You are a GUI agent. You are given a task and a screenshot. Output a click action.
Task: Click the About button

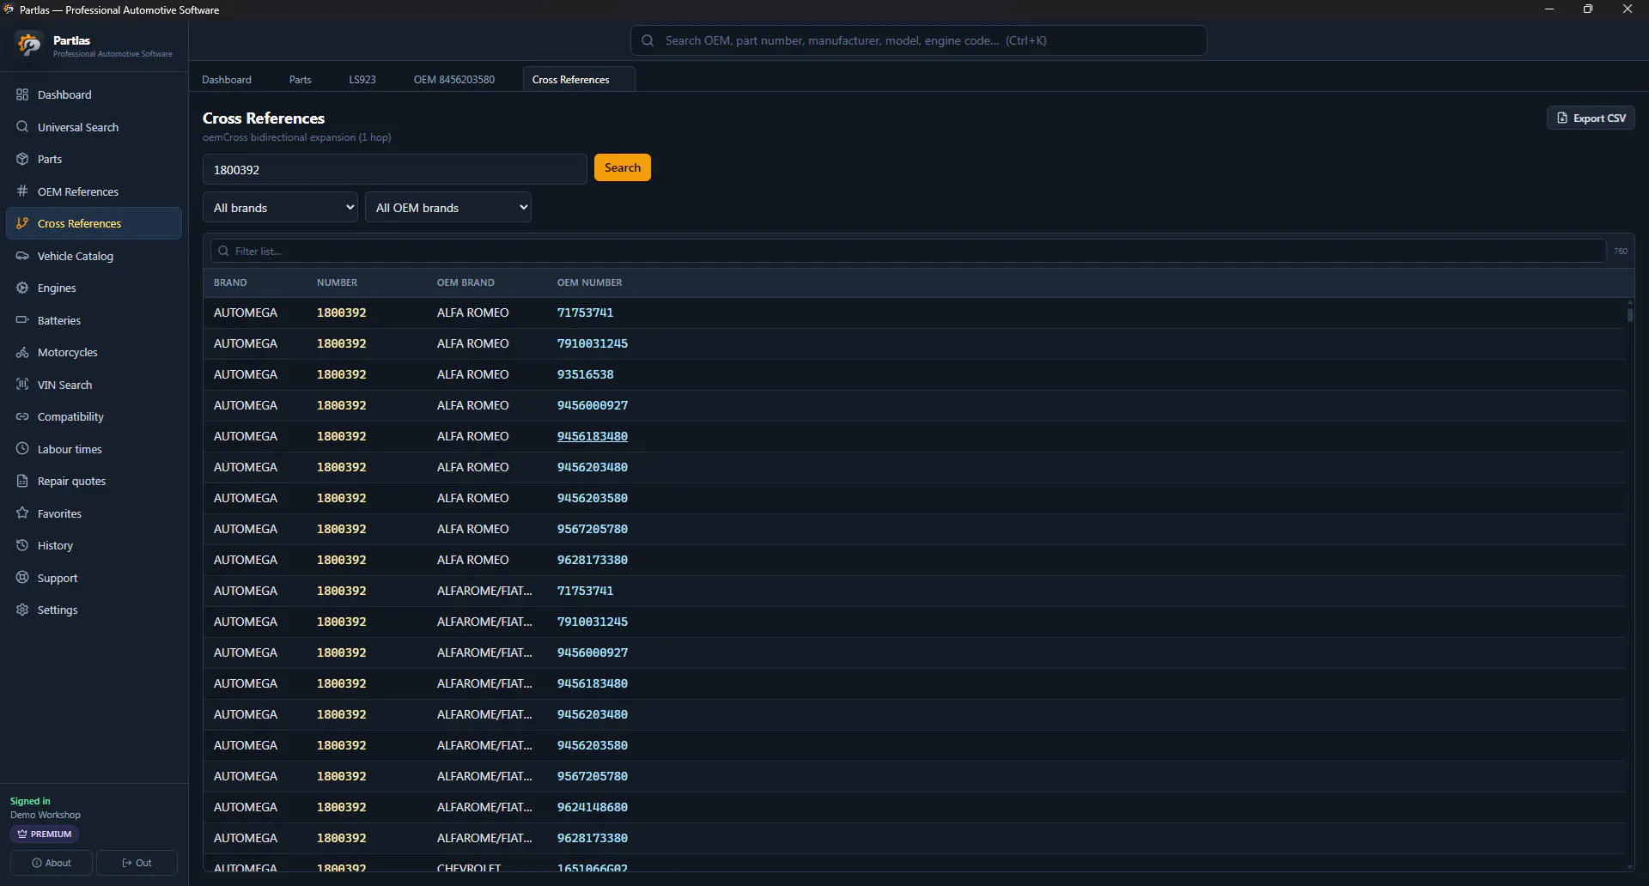click(x=52, y=863)
